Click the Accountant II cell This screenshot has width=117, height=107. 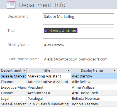coord(49,93)
